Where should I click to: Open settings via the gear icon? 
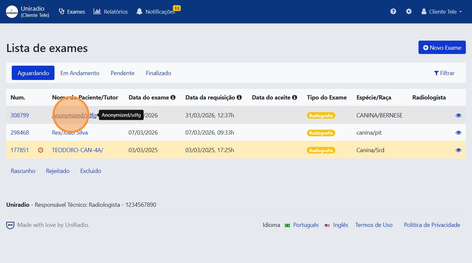409,11
